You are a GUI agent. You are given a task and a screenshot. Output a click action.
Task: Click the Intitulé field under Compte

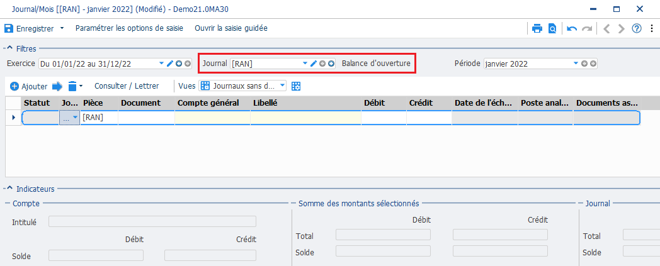pos(152,221)
